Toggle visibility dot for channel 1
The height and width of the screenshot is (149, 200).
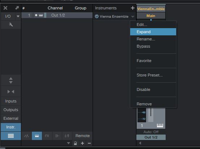(x=36, y=15)
